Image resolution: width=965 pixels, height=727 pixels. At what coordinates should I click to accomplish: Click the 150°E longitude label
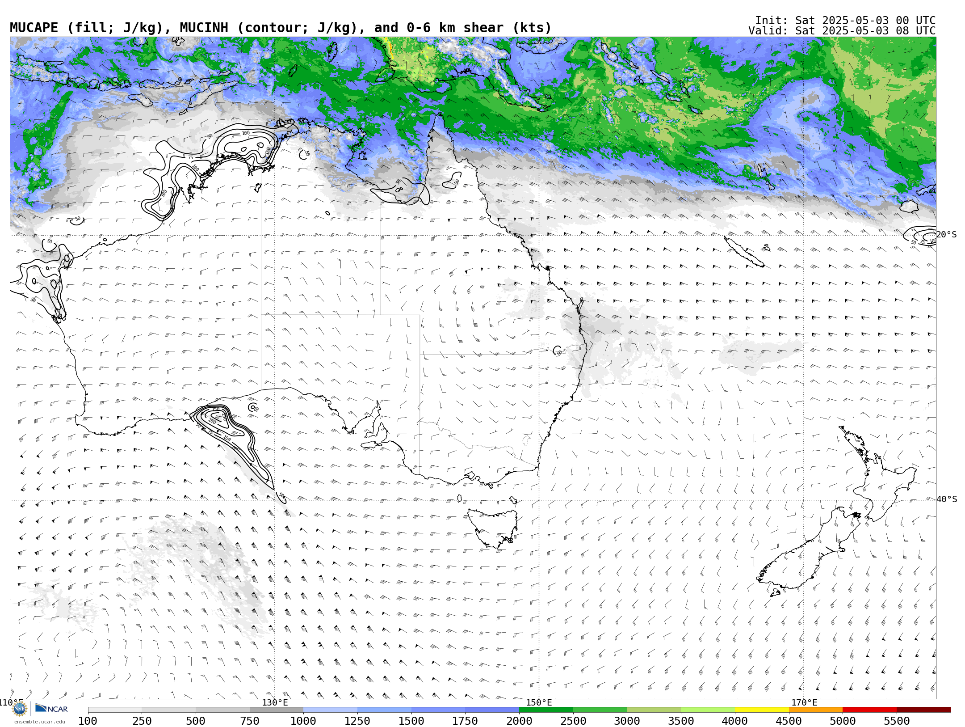(x=539, y=703)
